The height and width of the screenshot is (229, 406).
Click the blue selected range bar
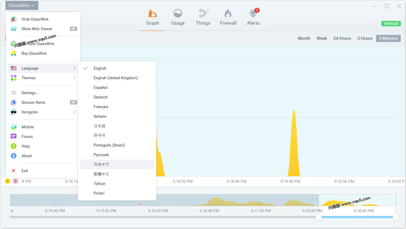[357, 217]
